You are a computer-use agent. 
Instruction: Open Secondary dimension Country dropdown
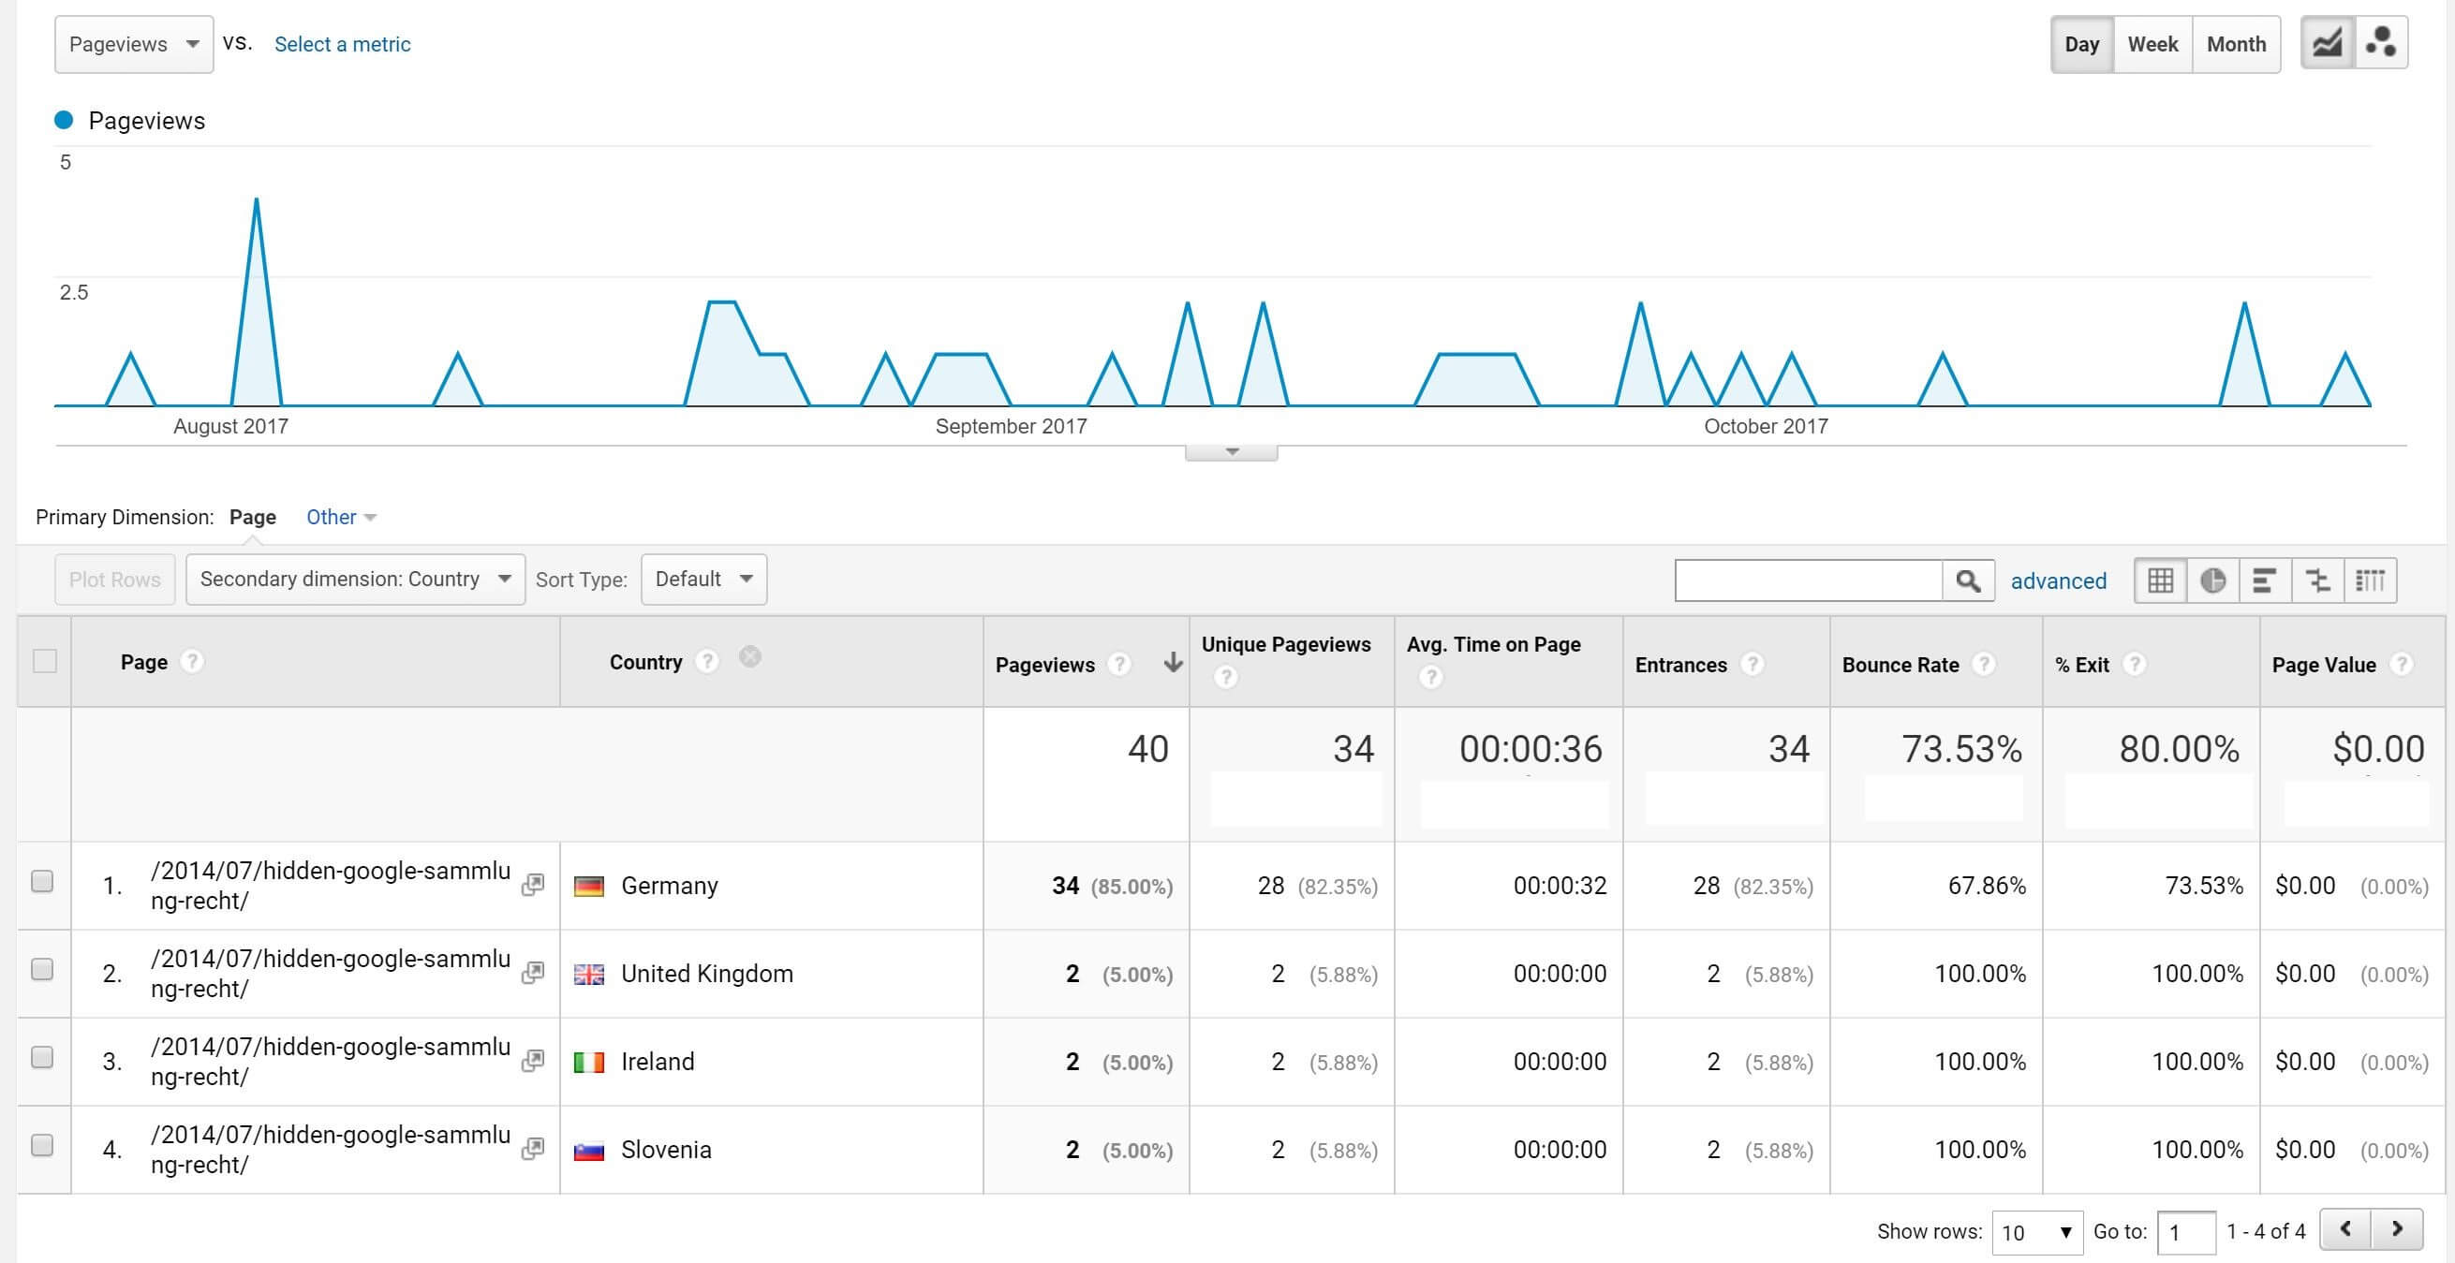[354, 580]
